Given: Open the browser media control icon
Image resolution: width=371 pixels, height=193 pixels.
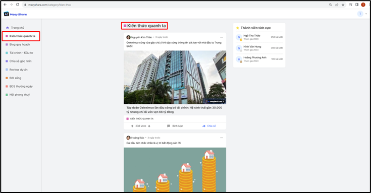Looking at the screenshot, I should [x=351, y=5].
